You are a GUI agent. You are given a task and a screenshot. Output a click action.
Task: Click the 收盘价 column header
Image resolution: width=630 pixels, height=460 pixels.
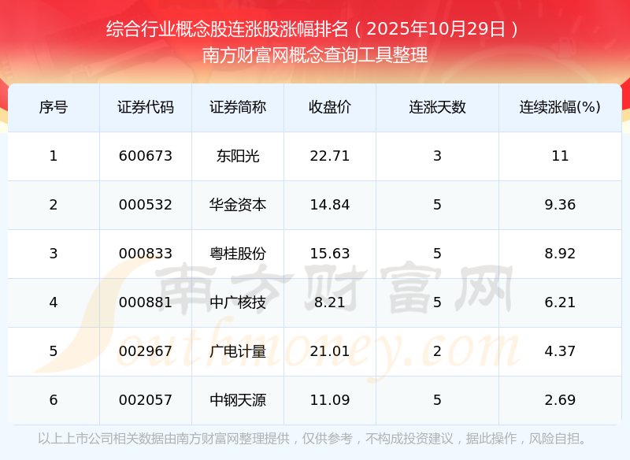click(330, 107)
